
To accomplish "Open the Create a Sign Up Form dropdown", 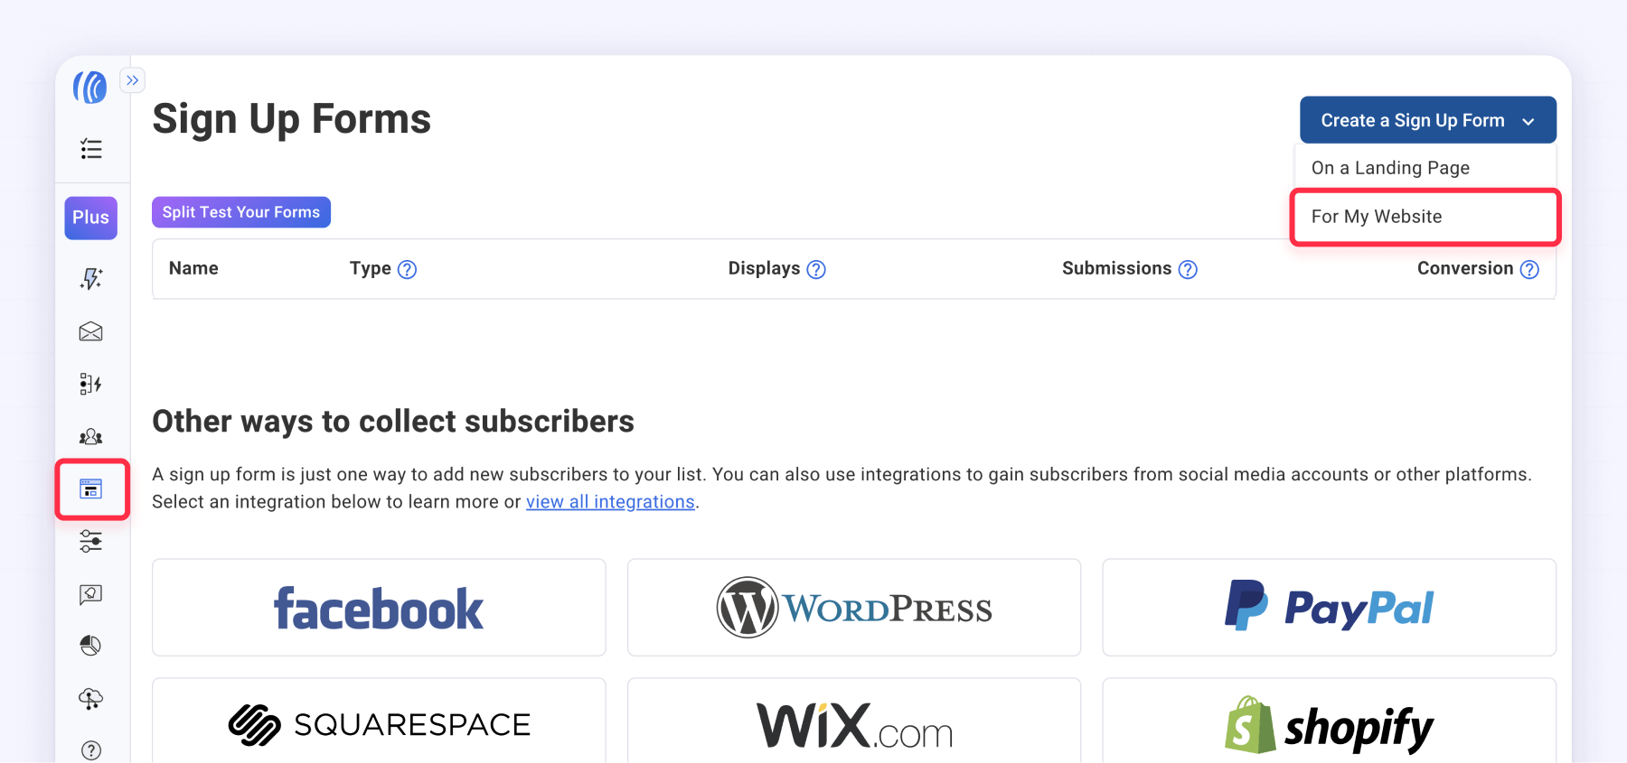I will pos(1428,120).
